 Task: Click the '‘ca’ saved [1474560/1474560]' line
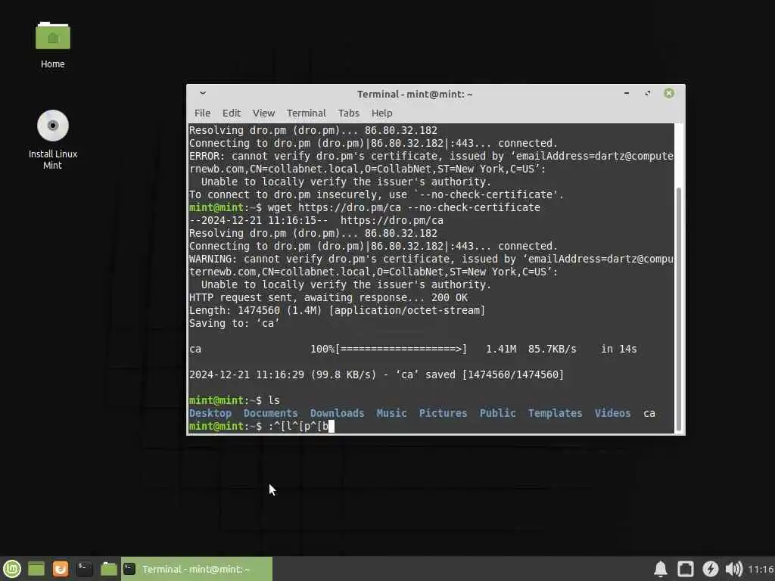coord(376,374)
